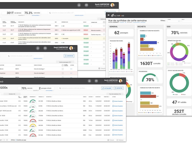Sort GDDs table by the Progression column

[33, 97]
